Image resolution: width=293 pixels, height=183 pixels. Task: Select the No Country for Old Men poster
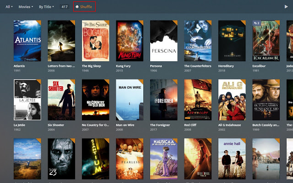pyautogui.click(x=96, y=100)
